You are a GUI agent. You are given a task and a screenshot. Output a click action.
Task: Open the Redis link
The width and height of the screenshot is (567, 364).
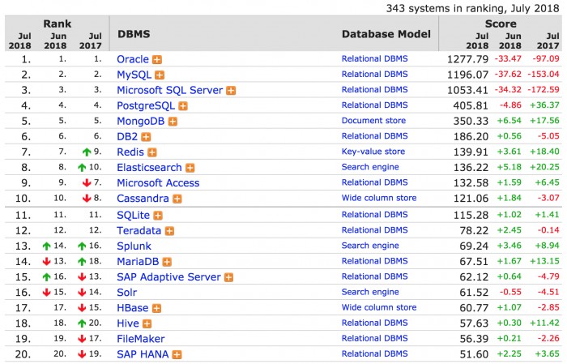[x=130, y=152]
